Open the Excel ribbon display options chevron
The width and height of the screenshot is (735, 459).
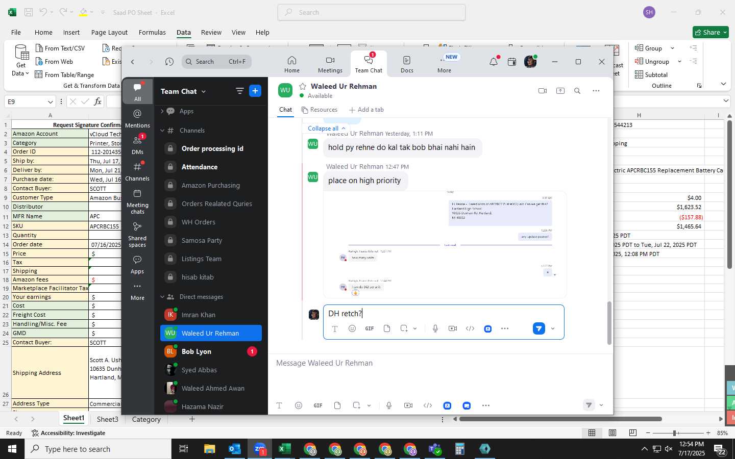723,84
